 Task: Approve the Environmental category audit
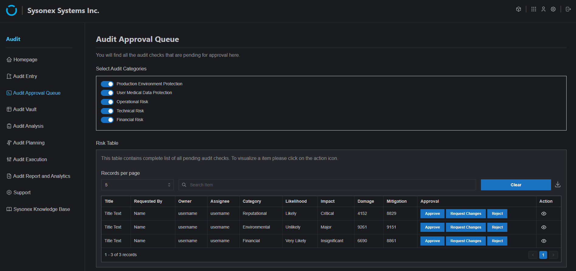pos(432,227)
